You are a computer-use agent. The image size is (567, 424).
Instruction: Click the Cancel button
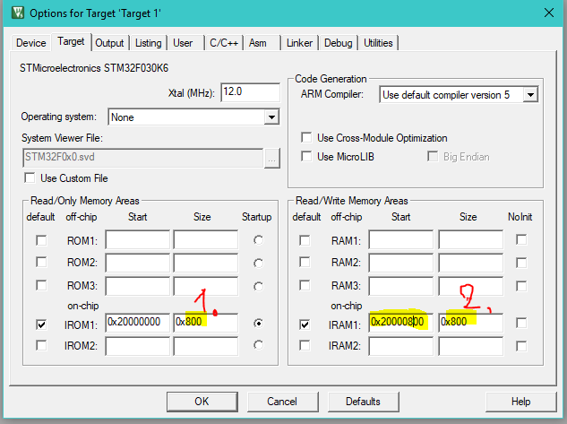point(282,402)
